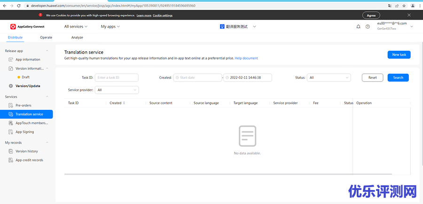Click the App Signing sidebar icon
The height and width of the screenshot is (204, 423).
[11, 132]
